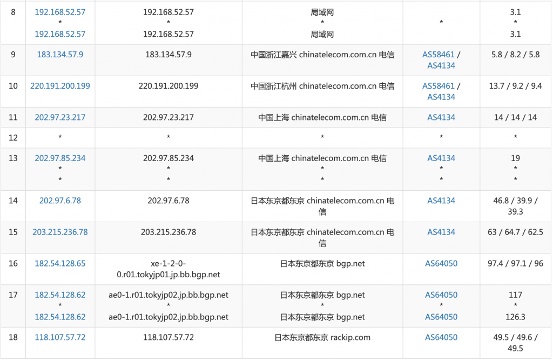Click the AS4134 link on hop 9

[x=441, y=65]
